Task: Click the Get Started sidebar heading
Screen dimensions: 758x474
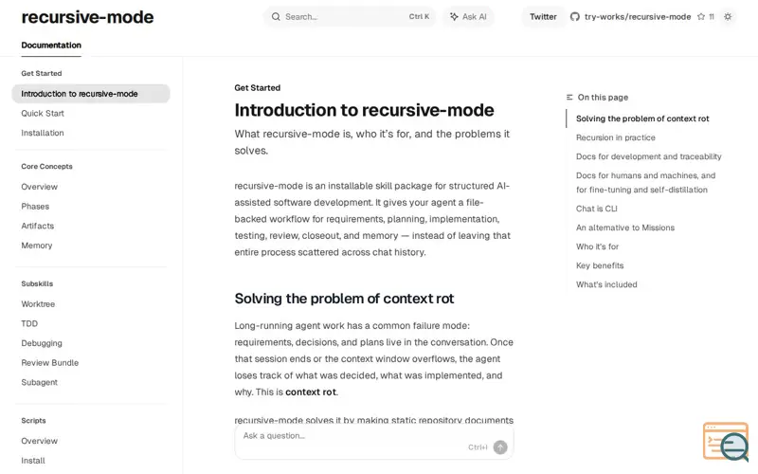Action: point(42,74)
